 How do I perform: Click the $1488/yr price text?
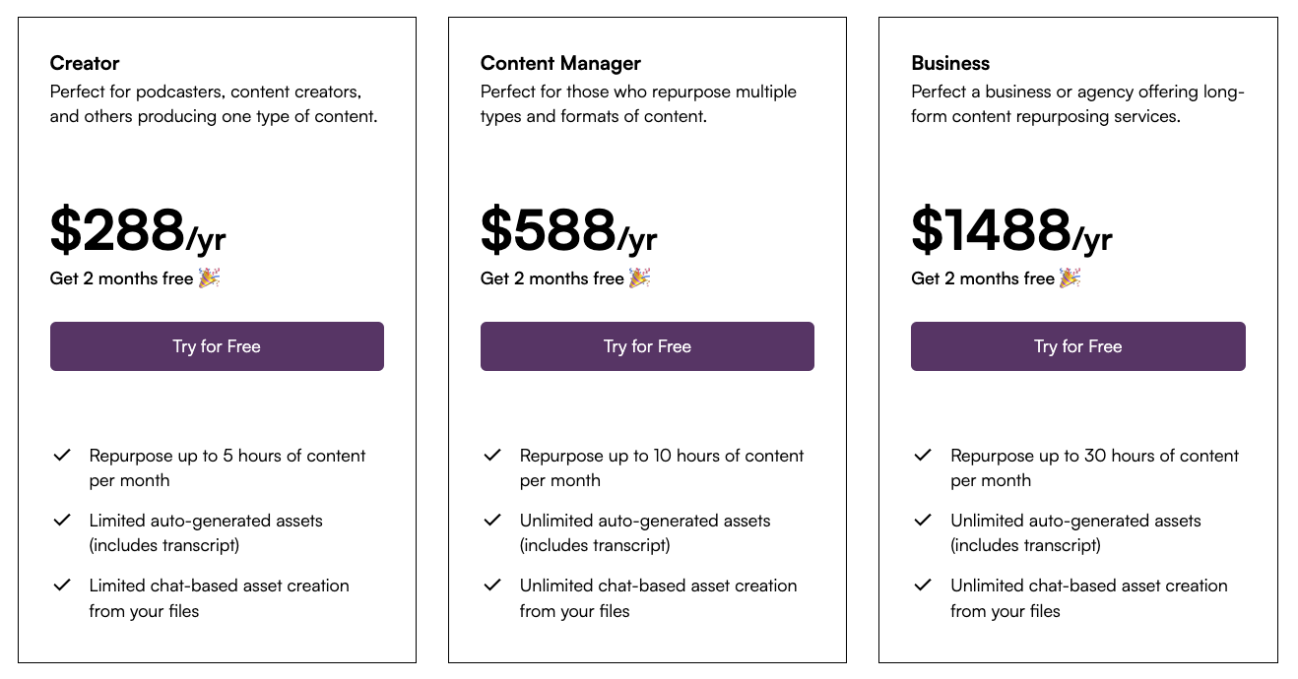[1011, 231]
